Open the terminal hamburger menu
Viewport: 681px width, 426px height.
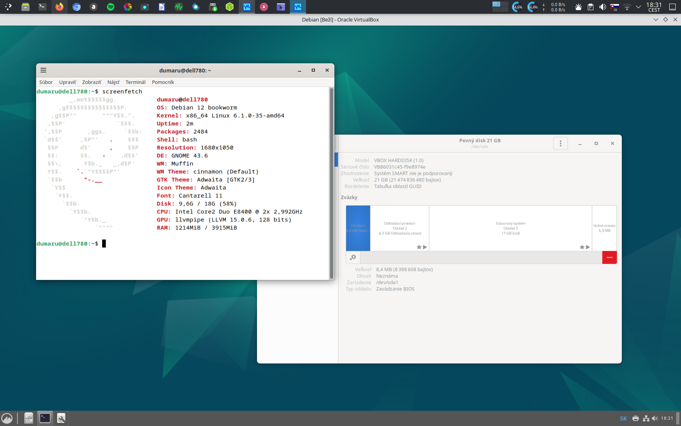[x=43, y=70]
